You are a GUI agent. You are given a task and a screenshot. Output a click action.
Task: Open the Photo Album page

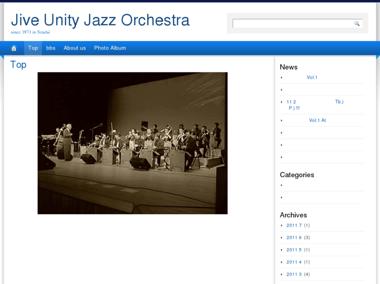point(110,48)
